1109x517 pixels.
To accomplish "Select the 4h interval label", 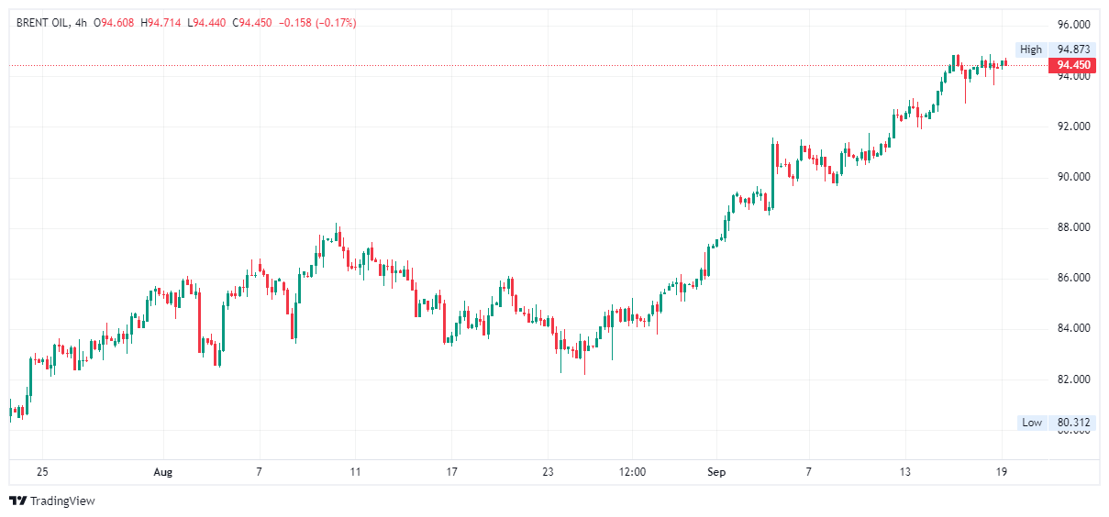I will tap(81, 22).
